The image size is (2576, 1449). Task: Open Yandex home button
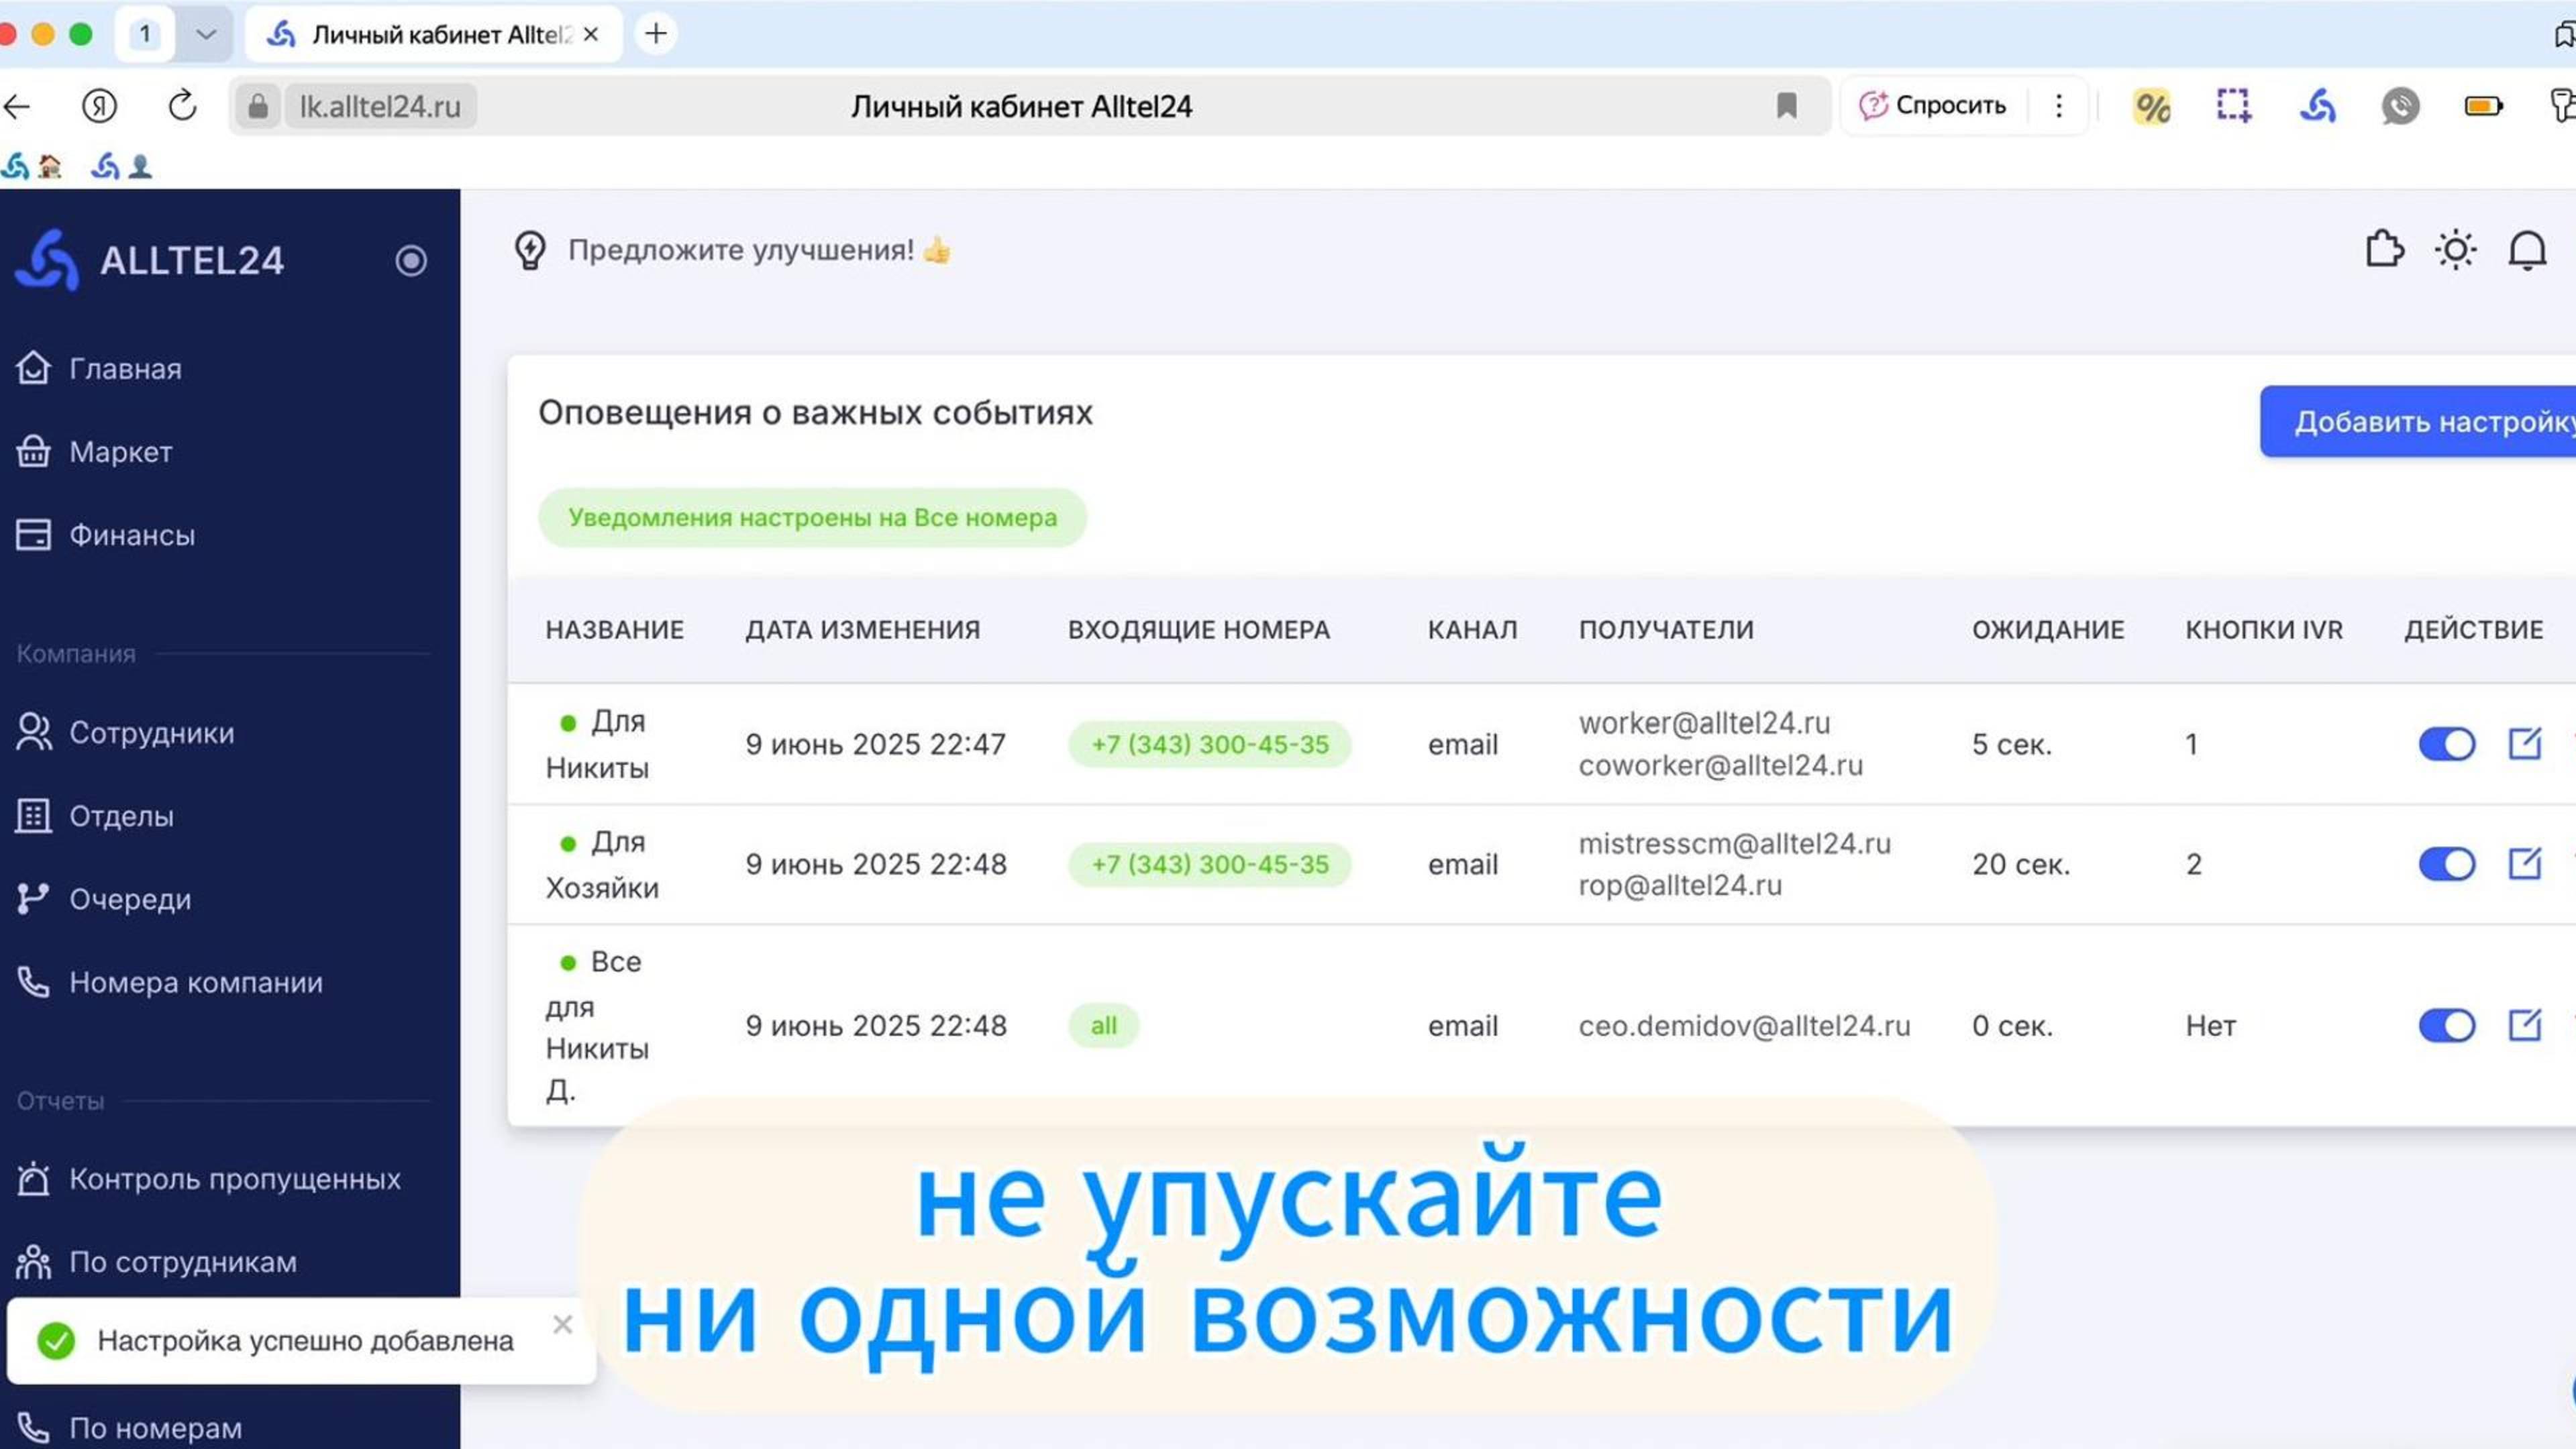coord(99,106)
